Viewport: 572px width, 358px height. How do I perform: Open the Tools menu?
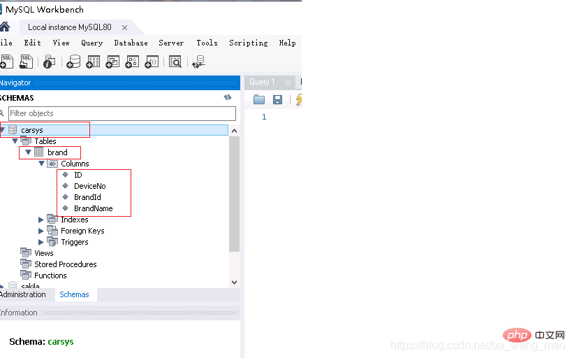point(207,43)
